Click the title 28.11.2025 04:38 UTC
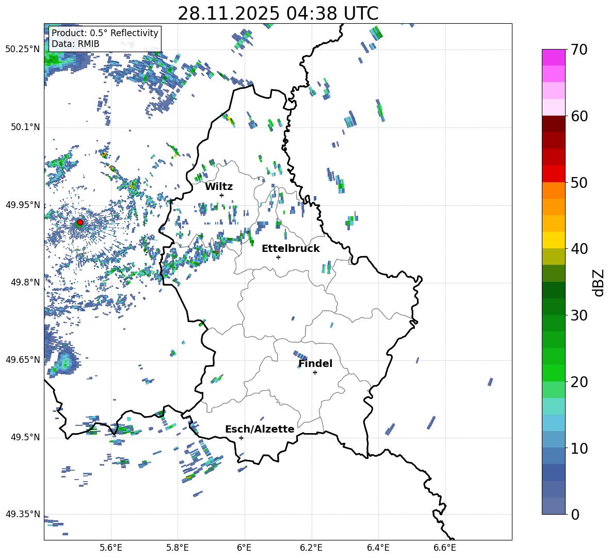This screenshot has height=558, width=611. pos(278,13)
